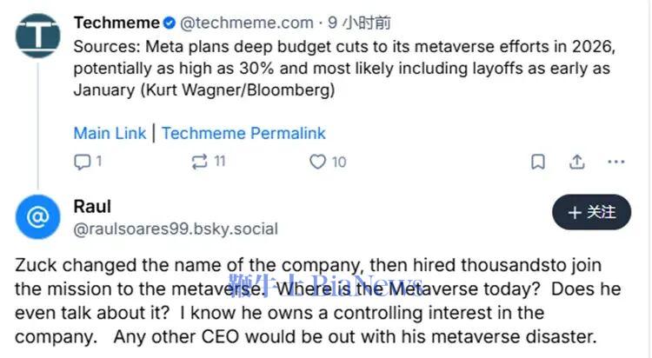Like the post with the heart icon
Screen dimensions: 652x358
[317, 162]
